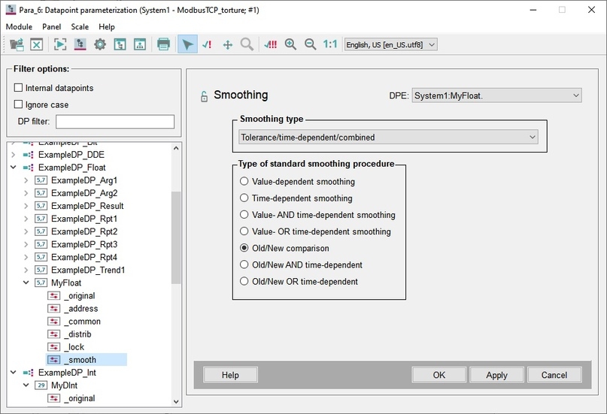Click the printer icon in toolbar

[x=163, y=44]
